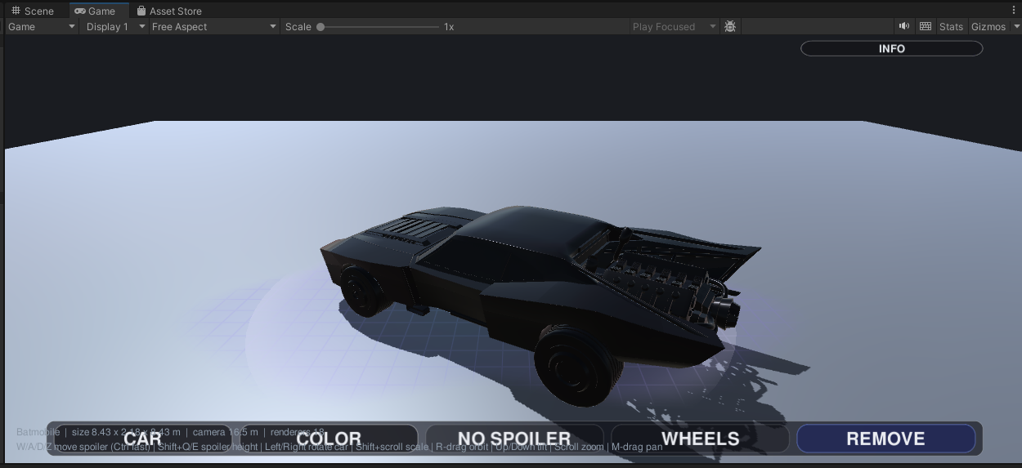Toggle the Stats overlay
Viewport: 1022px width, 468px height.
[x=951, y=27]
